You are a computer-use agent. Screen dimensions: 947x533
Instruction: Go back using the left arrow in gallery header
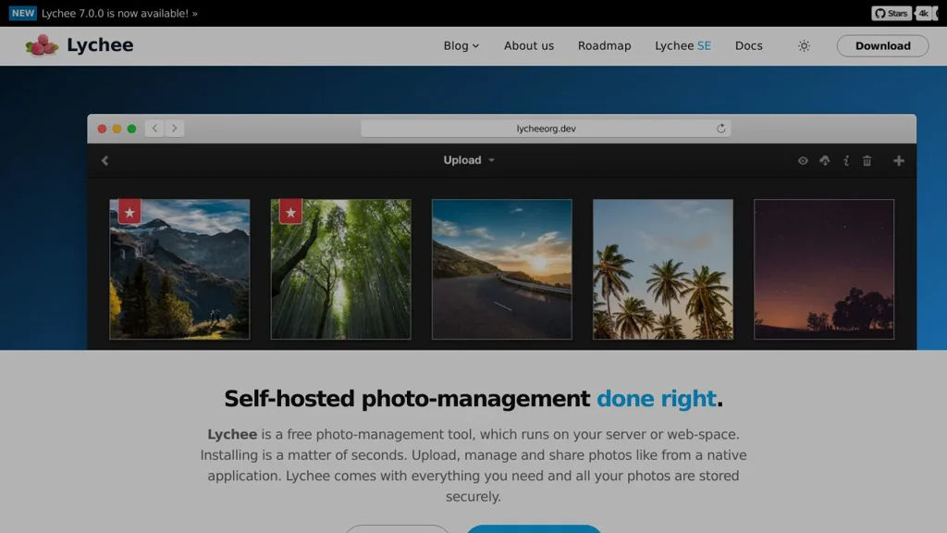(x=105, y=160)
